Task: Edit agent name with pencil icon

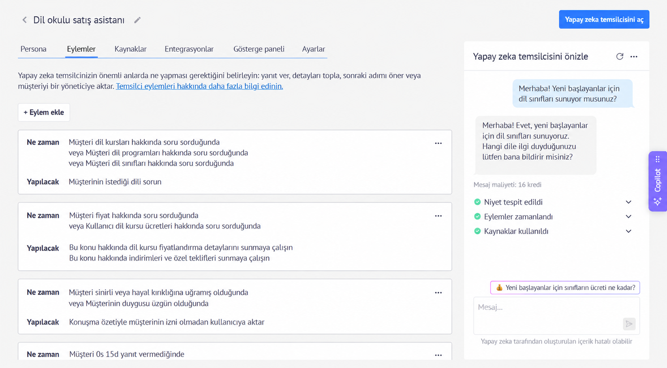Action: (x=137, y=20)
